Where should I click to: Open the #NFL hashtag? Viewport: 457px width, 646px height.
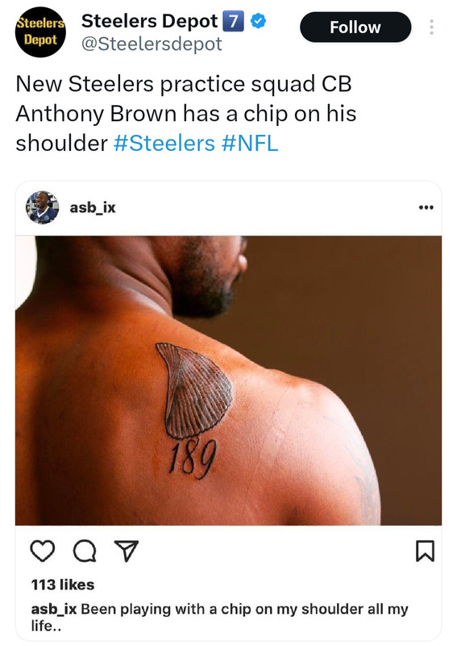[250, 144]
